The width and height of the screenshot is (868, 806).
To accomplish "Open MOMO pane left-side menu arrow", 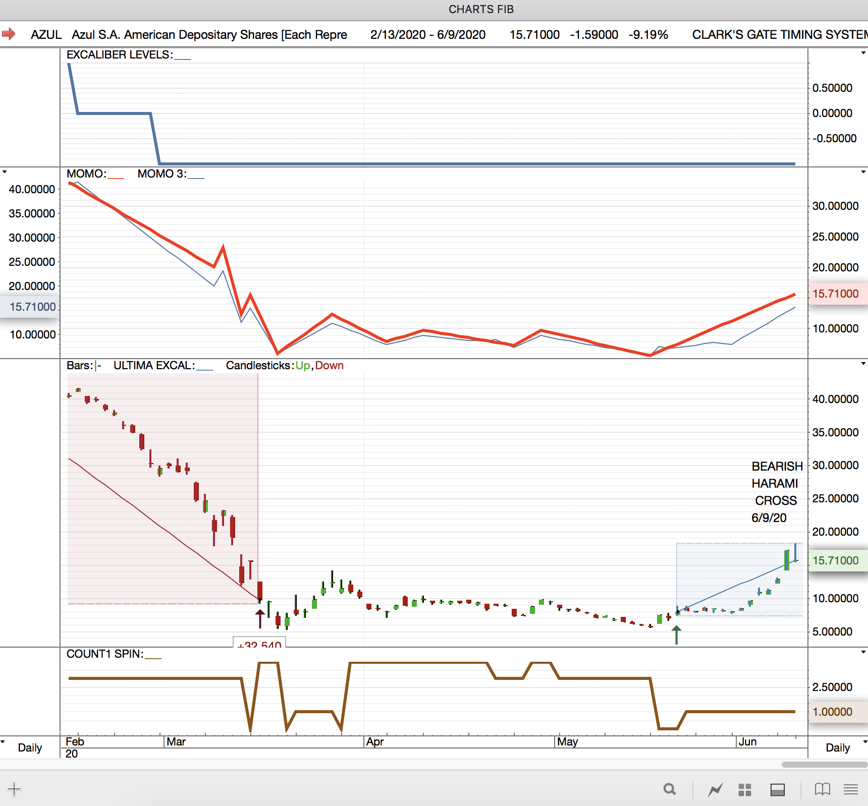I will pyautogui.click(x=5, y=172).
